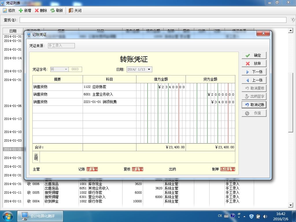Click 摘要 cell in 应收账款 row
This screenshot has height=222, width=296.
tap(58, 87)
